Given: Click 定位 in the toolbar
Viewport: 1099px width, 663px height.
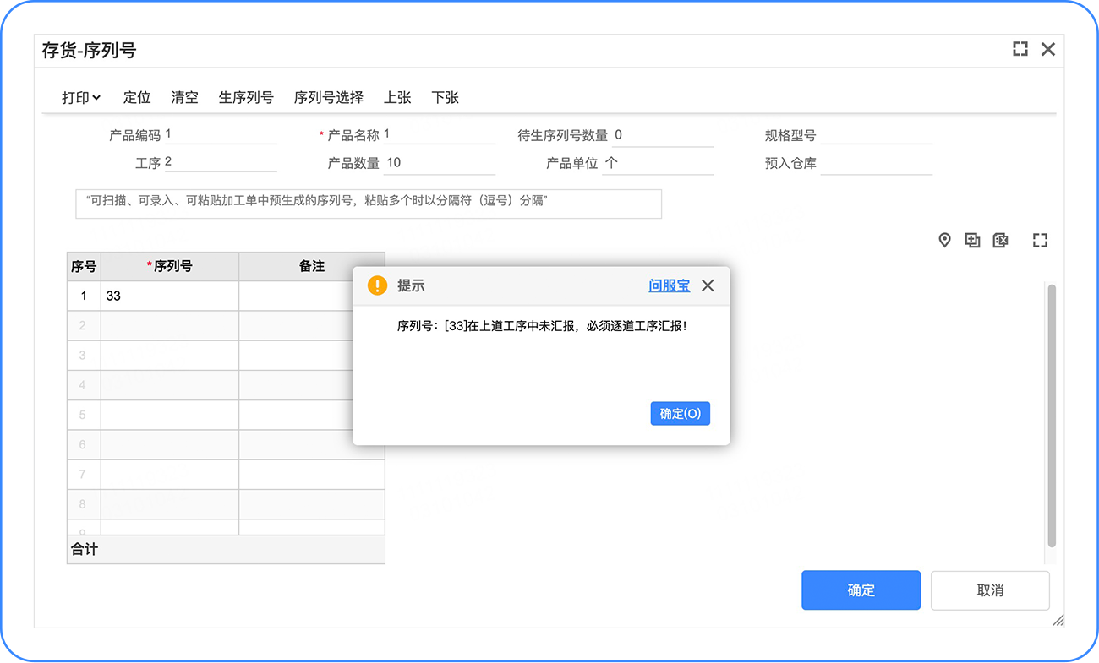Looking at the screenshot, I should (137, 97).
